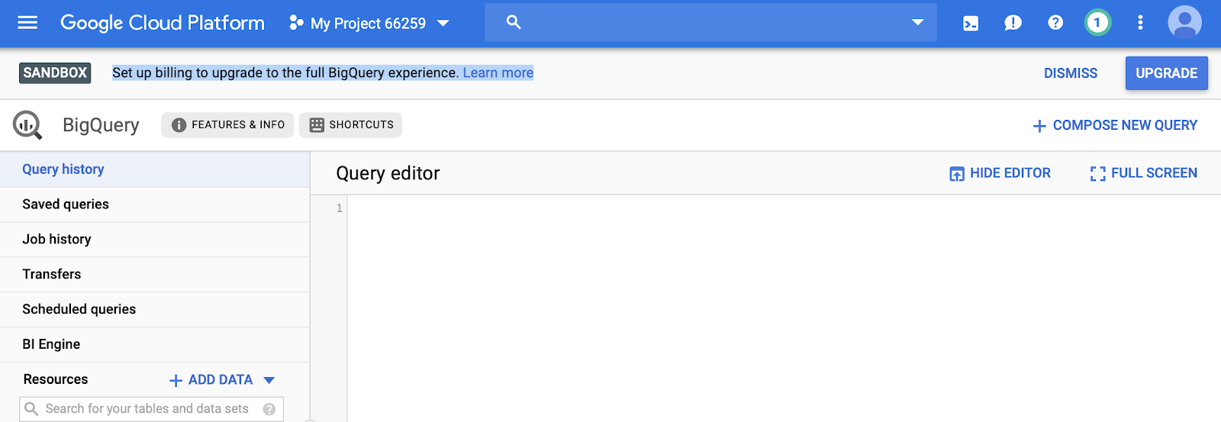The image size is (1221, 422).
Task: Open BI Engine
Action: point(155,344)
